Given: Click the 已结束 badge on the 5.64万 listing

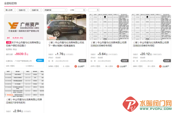Looking at the screenshot, I should 125,61.
